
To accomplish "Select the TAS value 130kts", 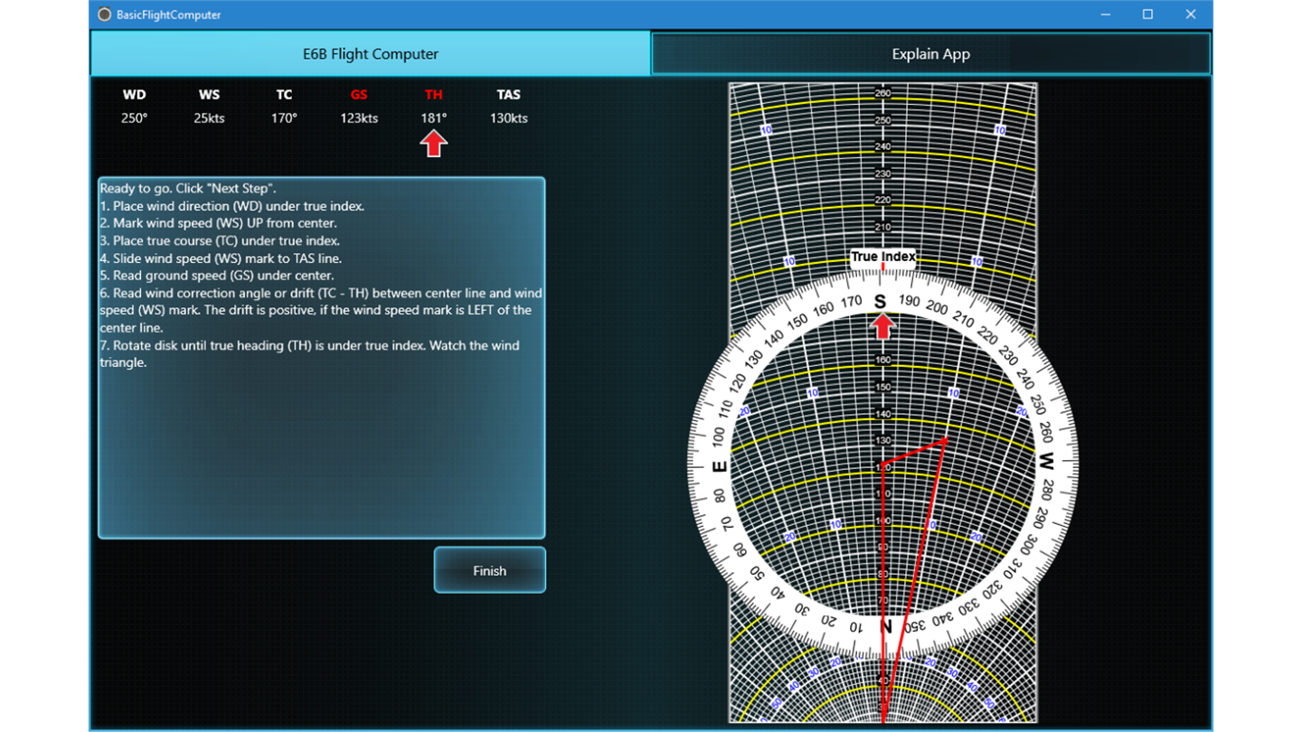I will point(509,118).
